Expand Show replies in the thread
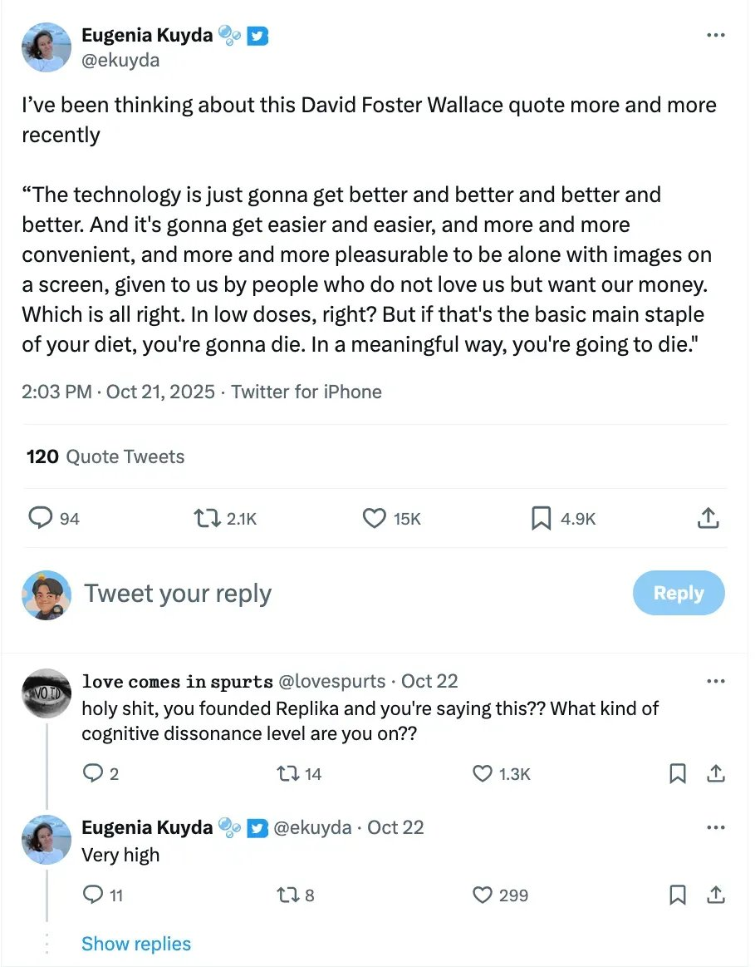The image size is (755, 967). click(136, 944)
